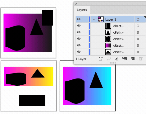Screen dimensions: 146x114
Task: Click the target circle for Layer 1
Action: 138,19
